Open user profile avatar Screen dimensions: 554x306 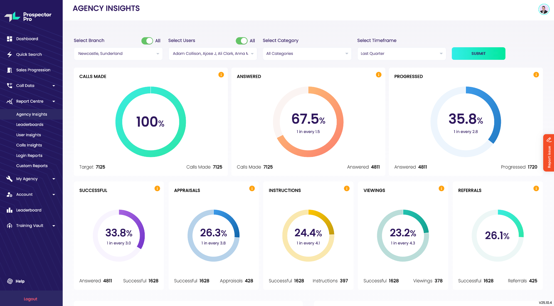544,9
